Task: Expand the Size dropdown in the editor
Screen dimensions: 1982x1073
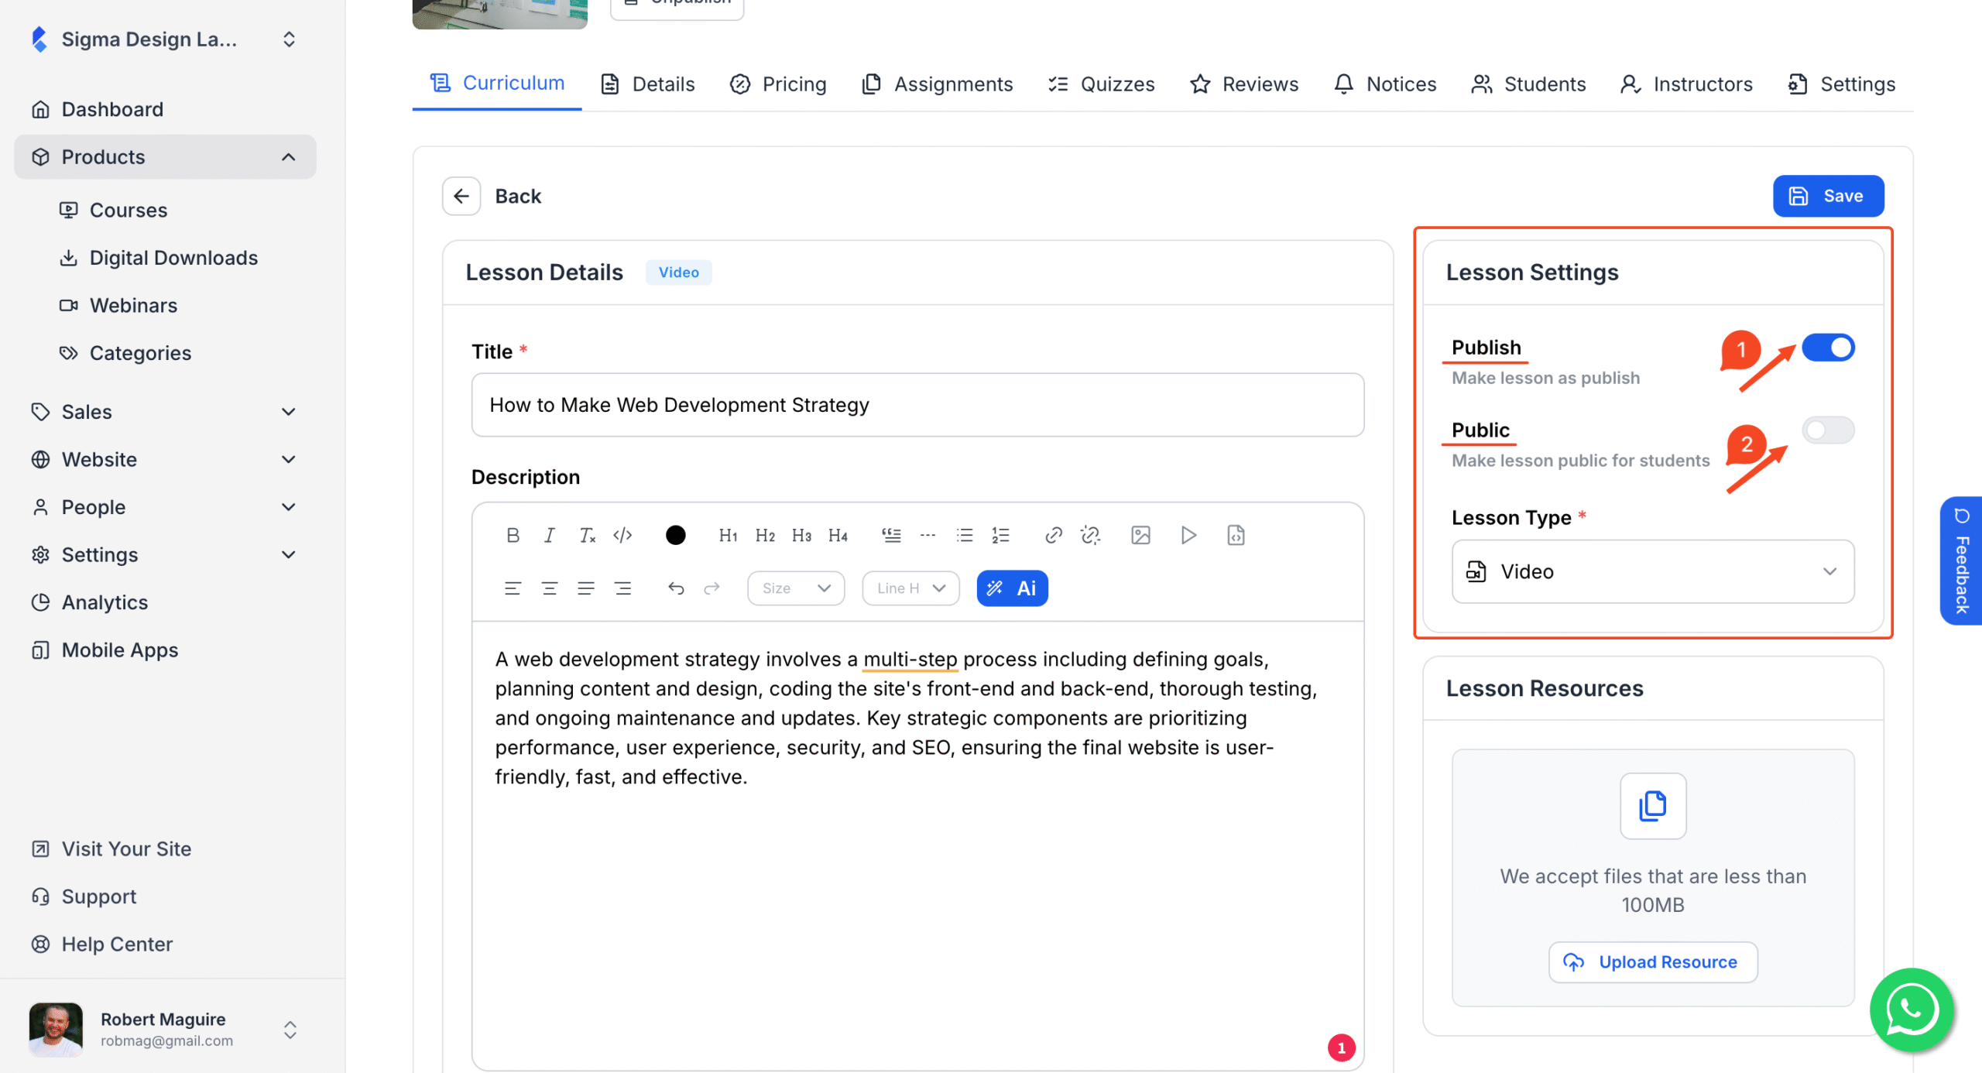Action: (x=795, y=588)
